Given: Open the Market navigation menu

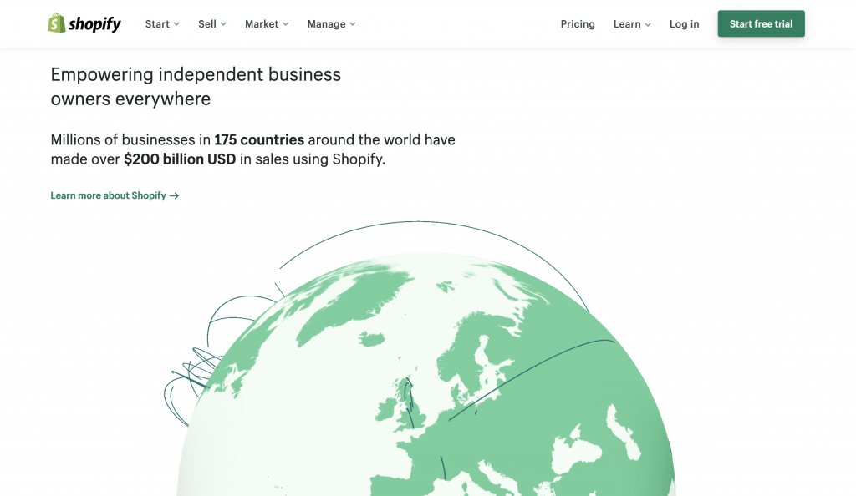Looking at the screenshot, I should (261, 24).
